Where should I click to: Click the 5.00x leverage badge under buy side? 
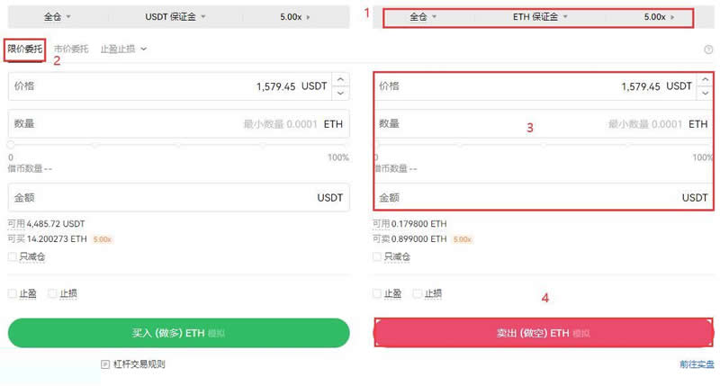coord(102,239)
